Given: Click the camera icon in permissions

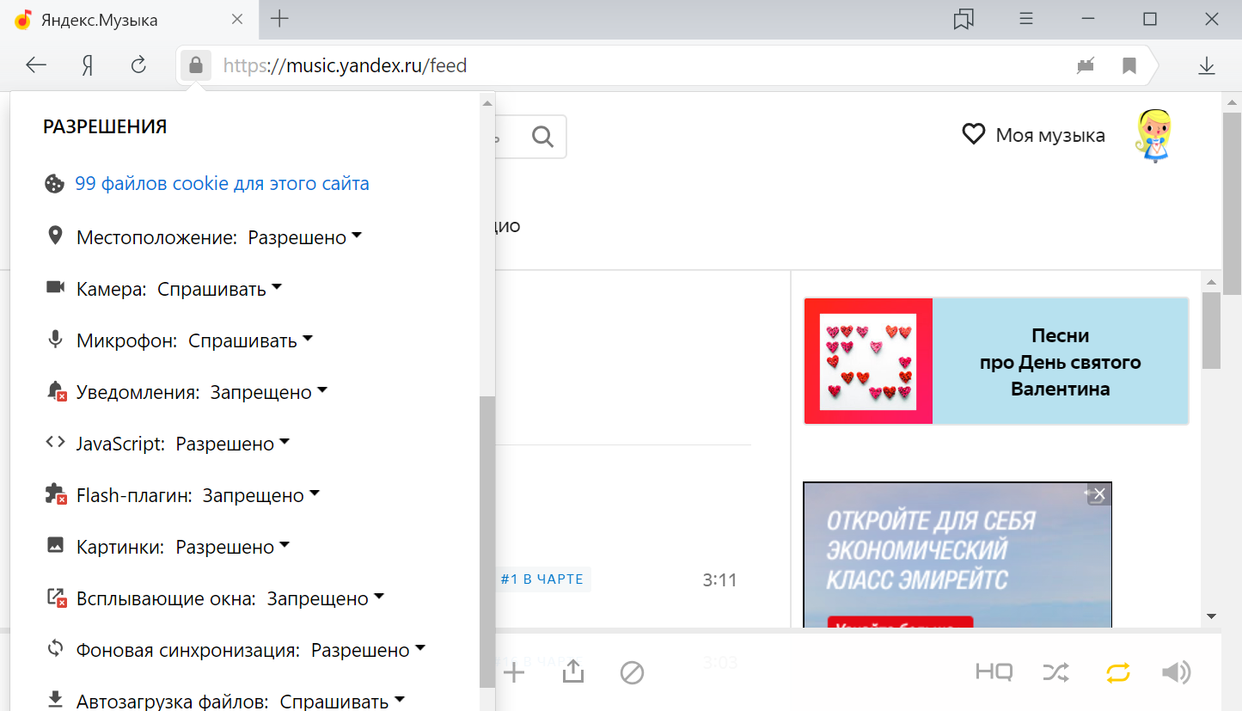Looking at the screenshot, I should pyautogui.click(x=55, y=288).
